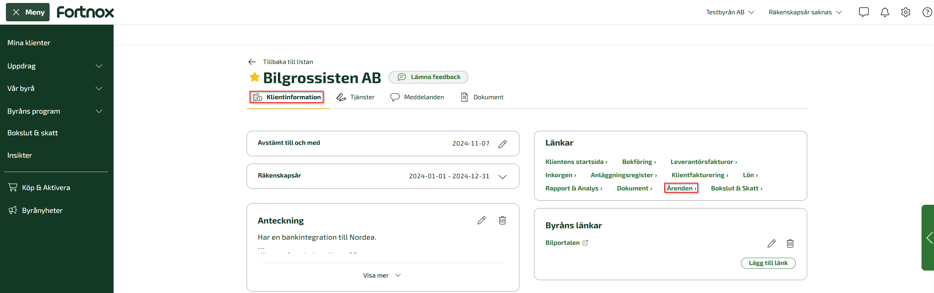Click the date 2024-11-07
The image size is (934, 293).
[x=471, y=143]
